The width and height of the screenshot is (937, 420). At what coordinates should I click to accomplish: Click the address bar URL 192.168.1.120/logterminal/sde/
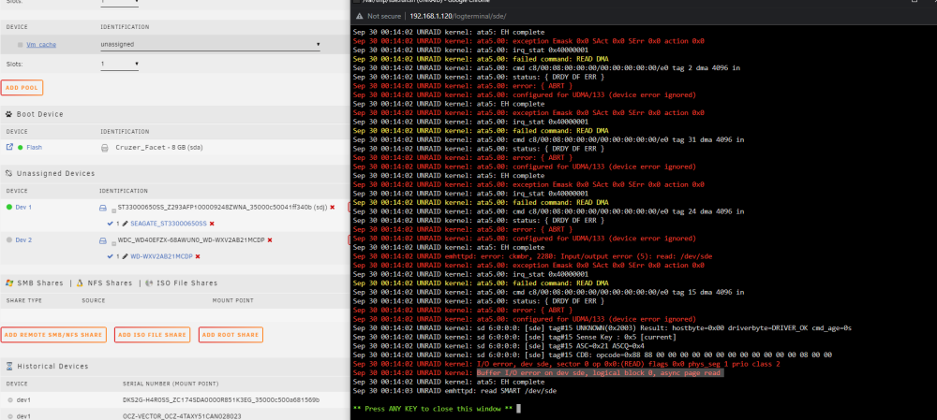pyautogui.click(x=458, y=16)
